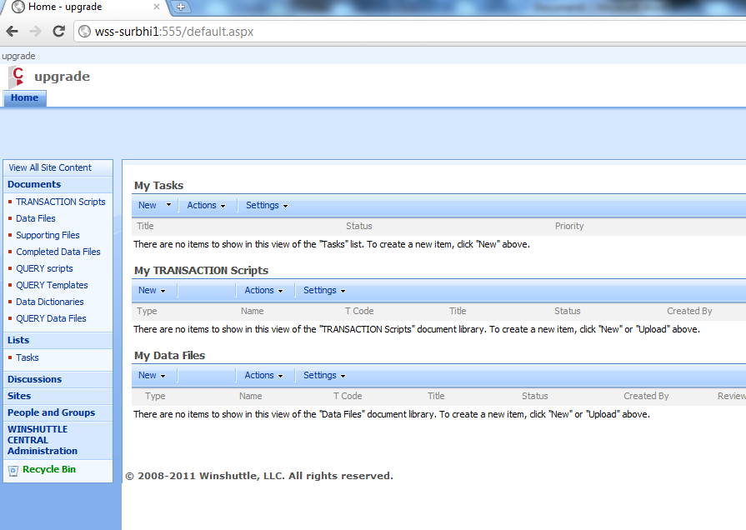Click the browser reload page icon
Image resolution: width=746 pixels, height=530 pixels.
58,32
